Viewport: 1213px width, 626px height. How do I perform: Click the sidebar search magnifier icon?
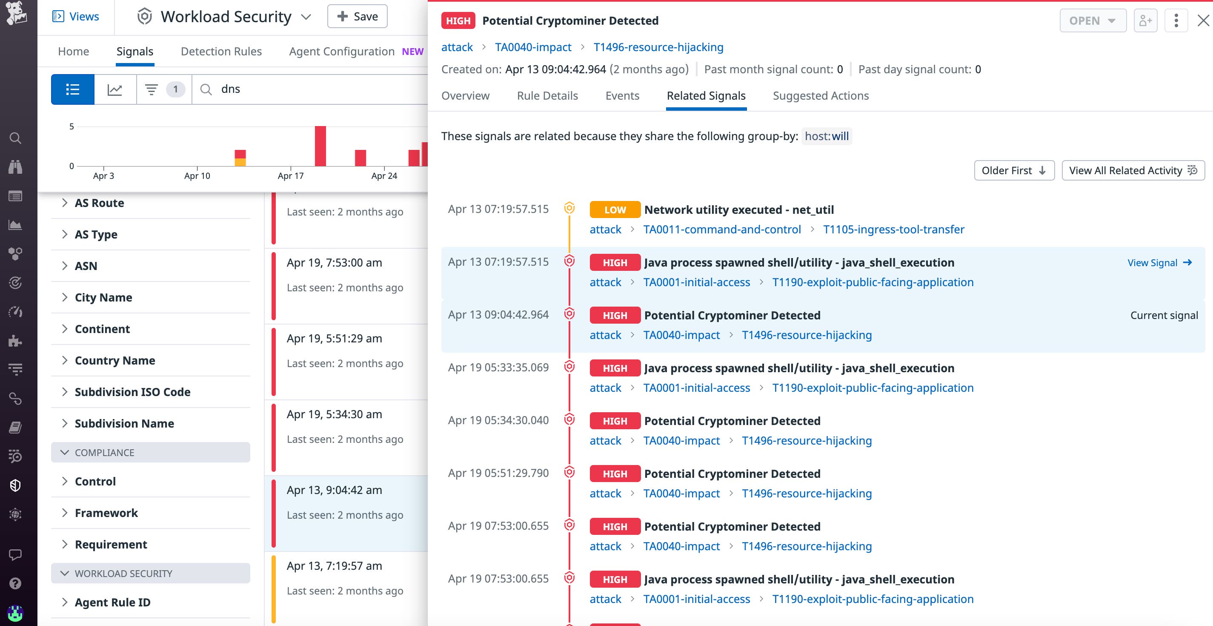point(15,138)
